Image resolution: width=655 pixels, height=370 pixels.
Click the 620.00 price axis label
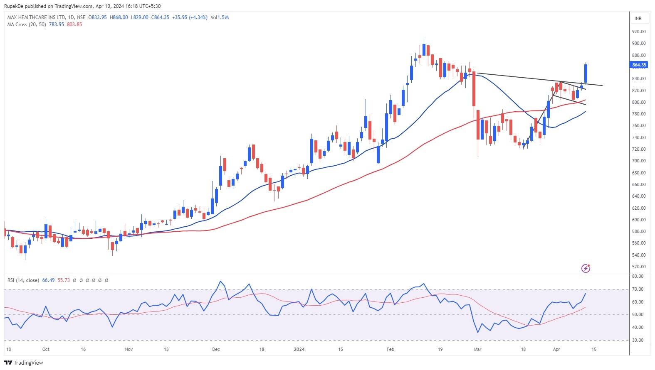(639, 208)
